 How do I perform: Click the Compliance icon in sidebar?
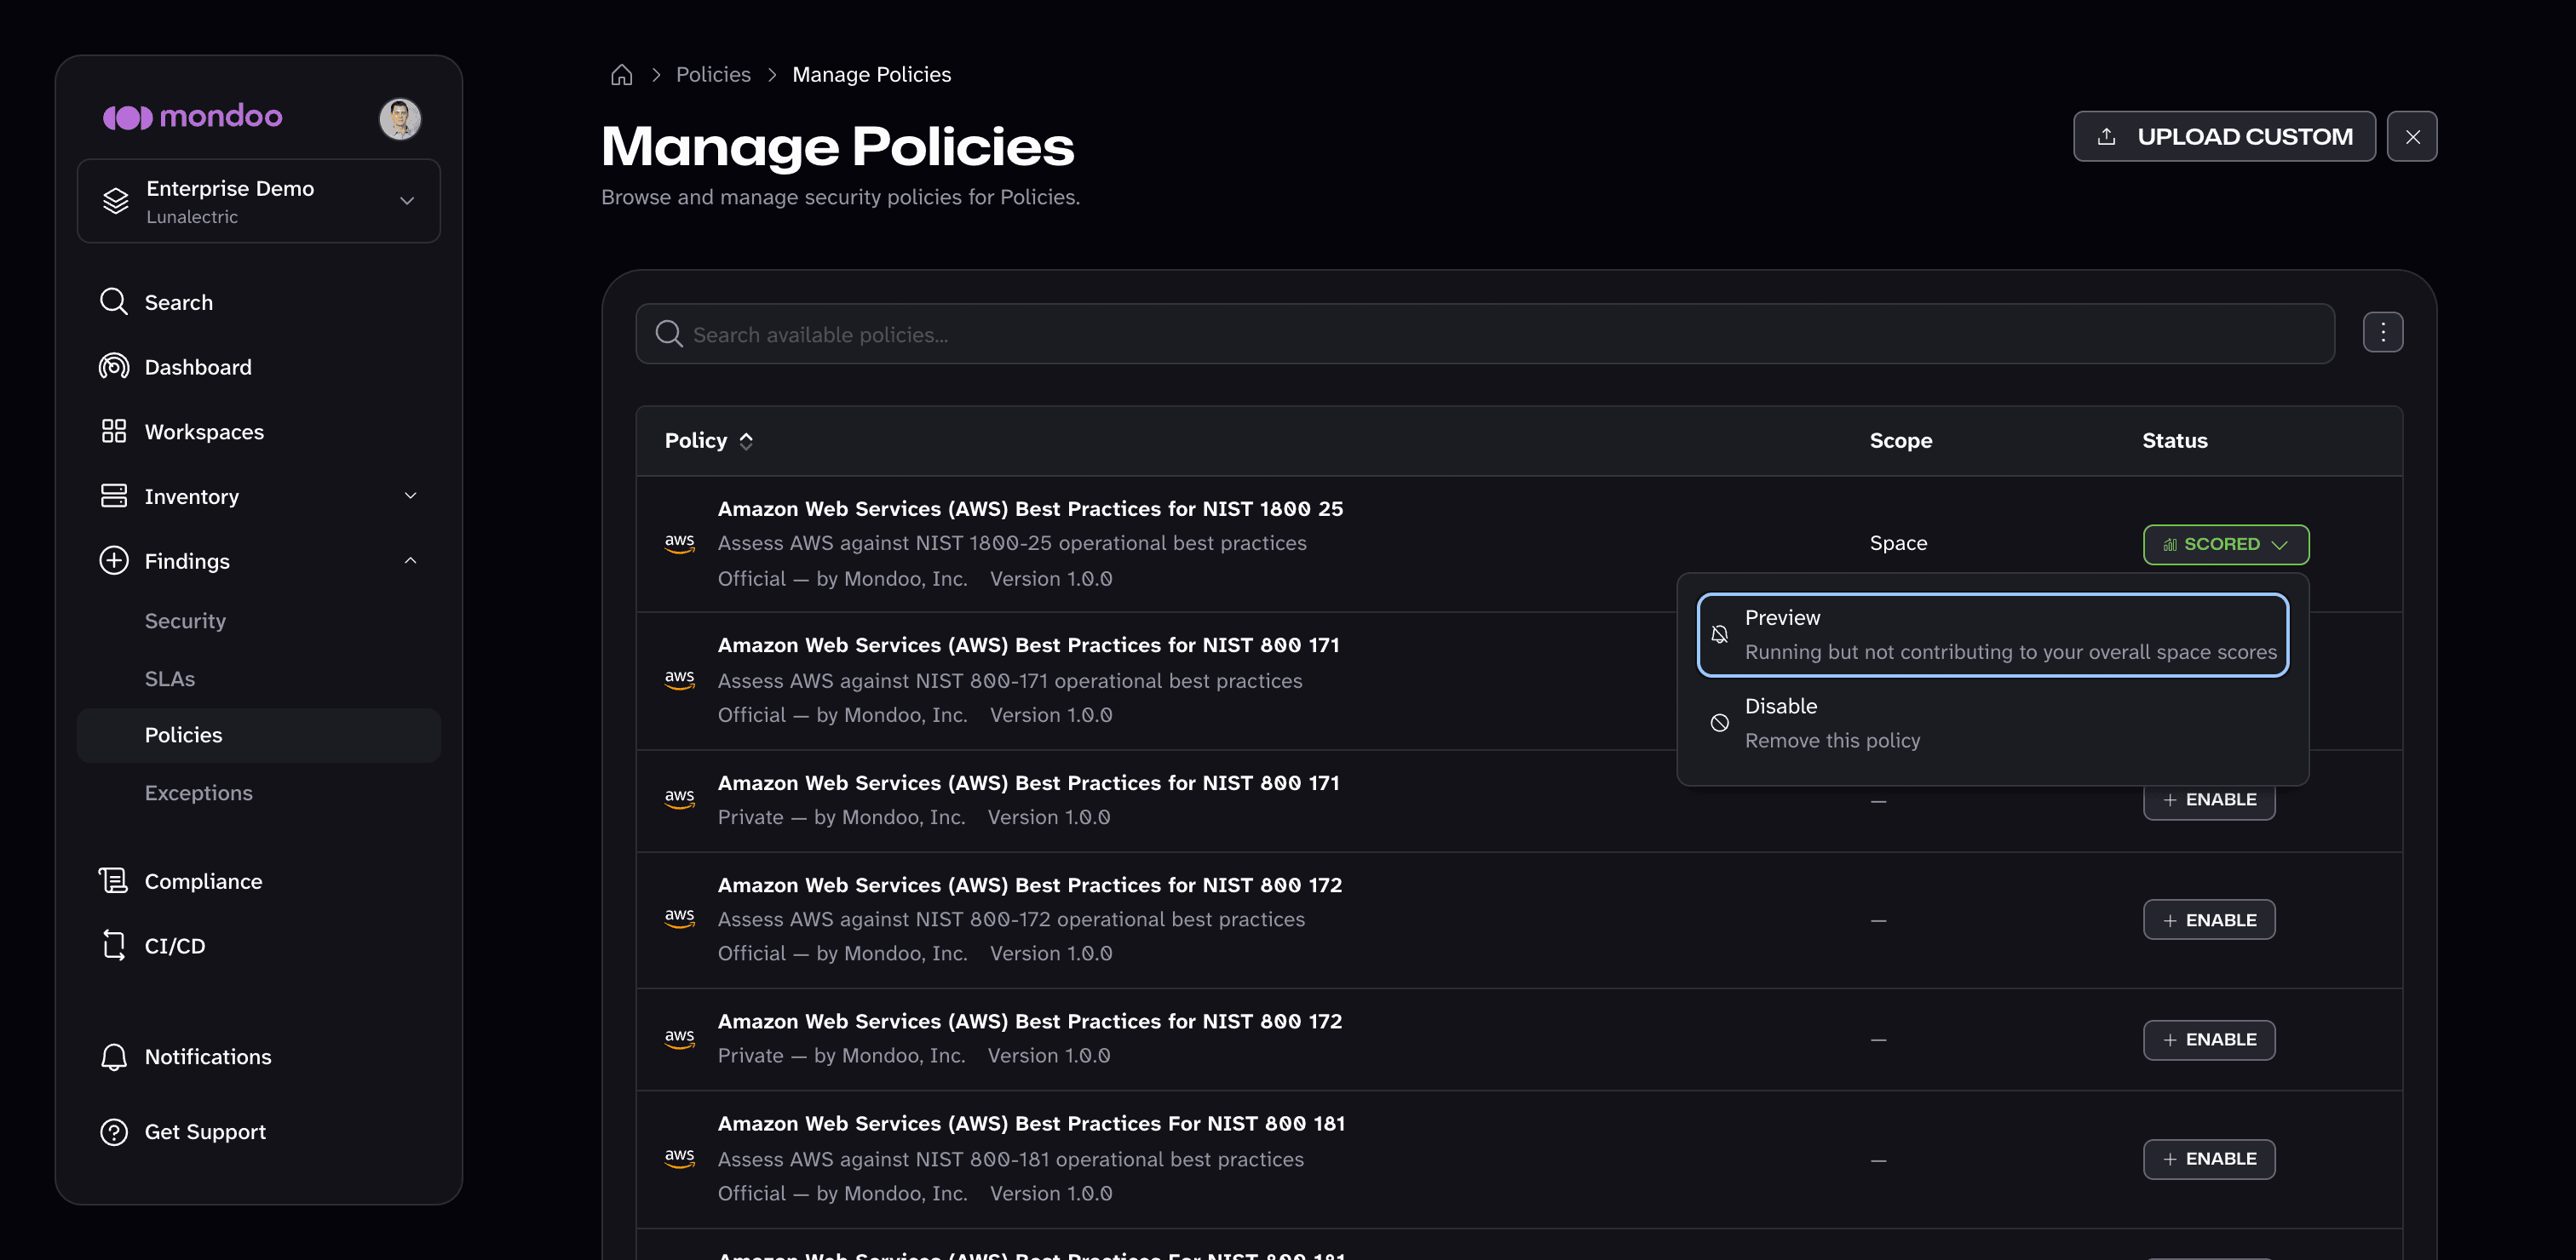114,880
